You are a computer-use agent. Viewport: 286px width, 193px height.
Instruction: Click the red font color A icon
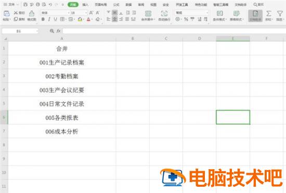(88, 19)
